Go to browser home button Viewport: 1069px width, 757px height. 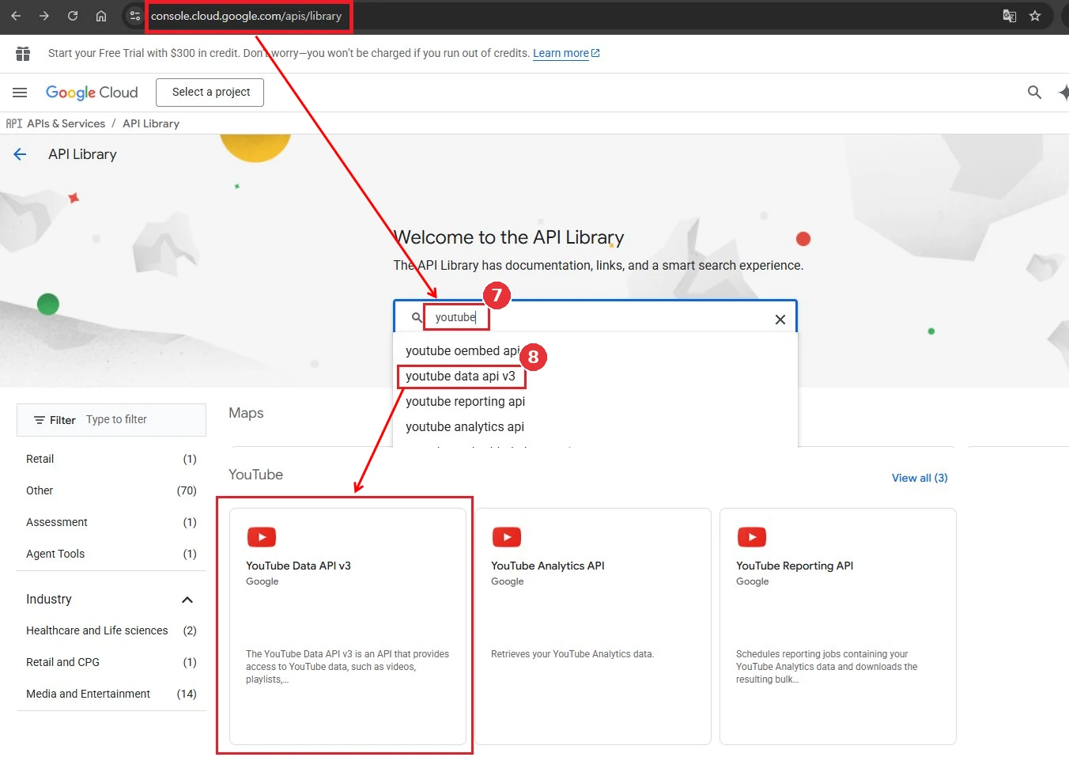click(101, 16)
